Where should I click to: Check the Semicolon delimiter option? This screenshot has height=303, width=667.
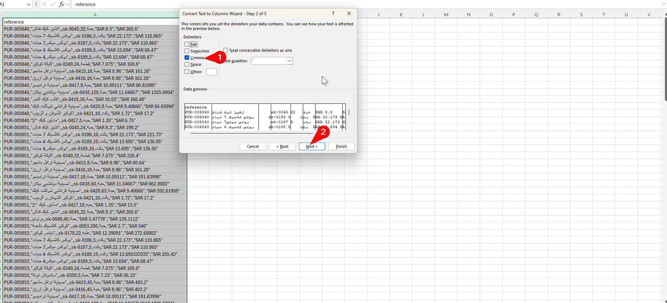187,51
